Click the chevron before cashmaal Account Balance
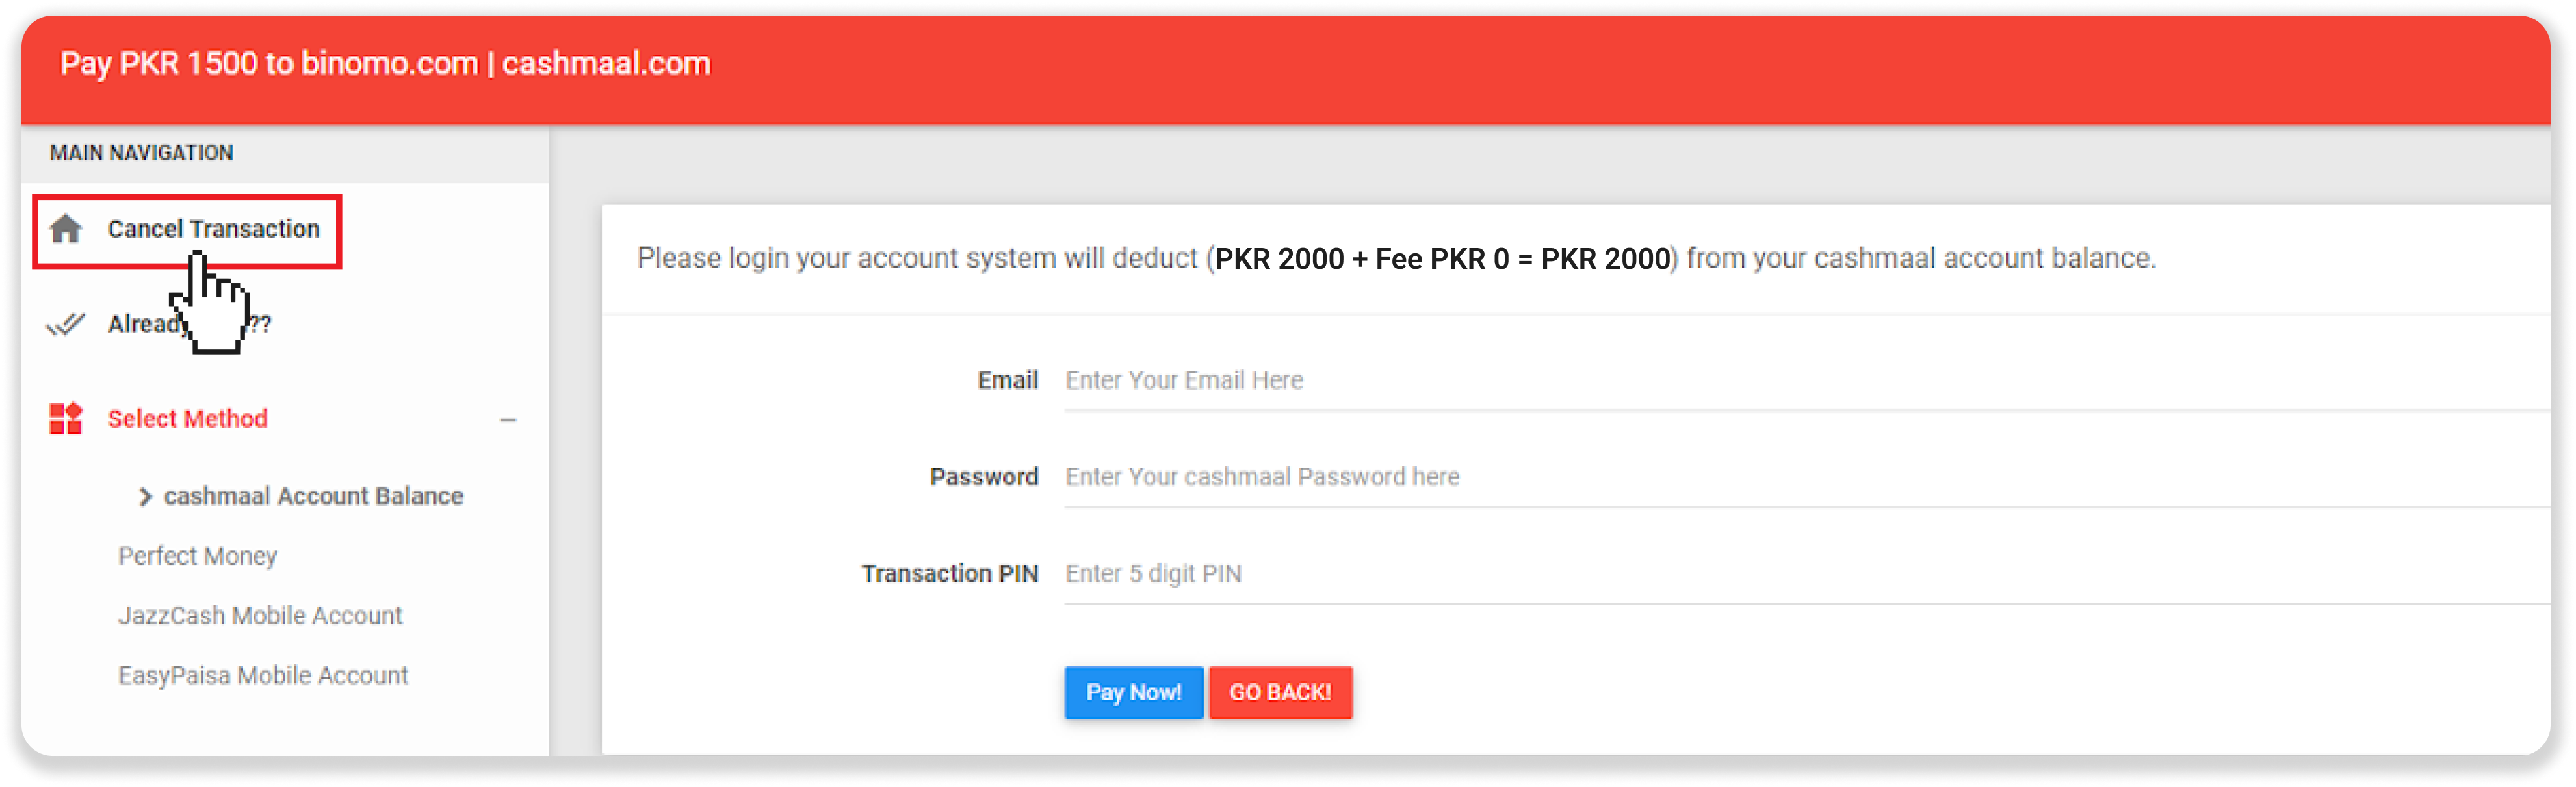 (145, 496)
